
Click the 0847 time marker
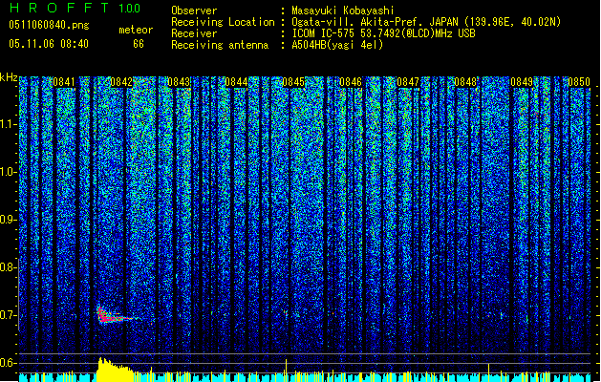[x=408, y=82]
